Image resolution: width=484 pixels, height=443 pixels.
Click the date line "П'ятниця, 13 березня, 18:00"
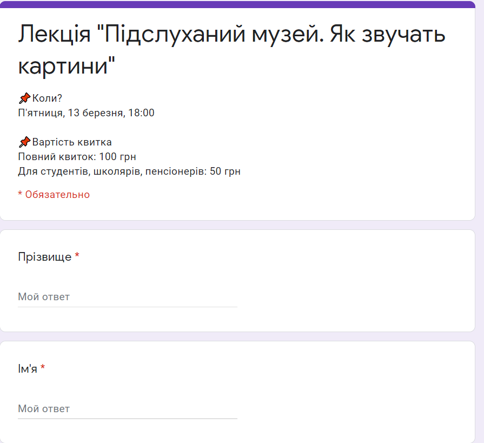tap(87, 113)
